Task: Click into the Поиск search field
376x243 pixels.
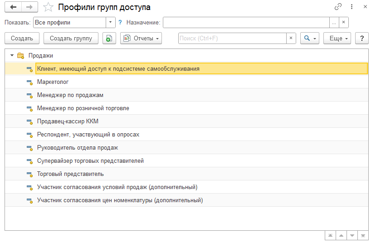Action: click(x=232, y=39)
